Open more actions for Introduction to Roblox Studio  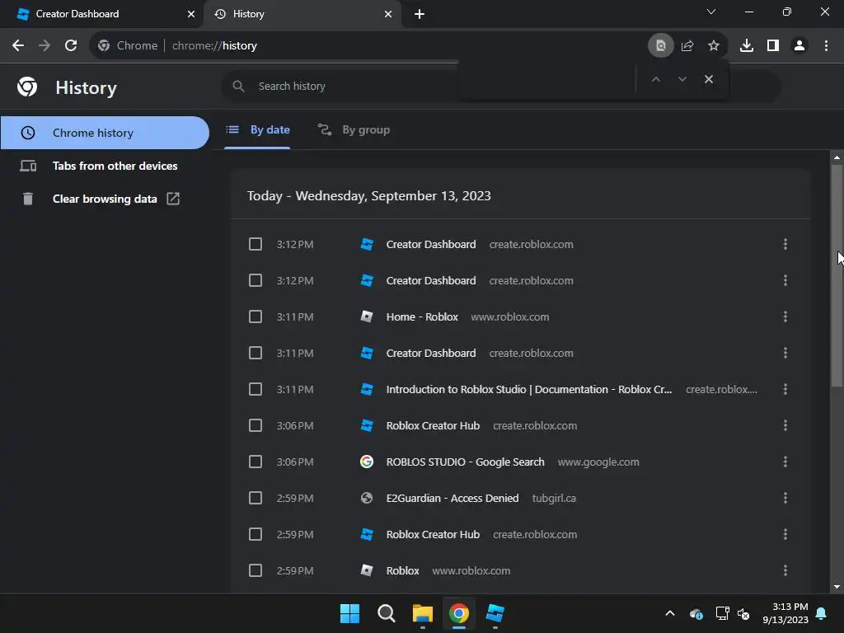click(785, 389)
